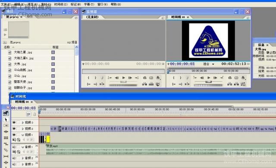Select the Ripple Edit tool
Viewport: 276px width, 168px height.
pos(6,131)
